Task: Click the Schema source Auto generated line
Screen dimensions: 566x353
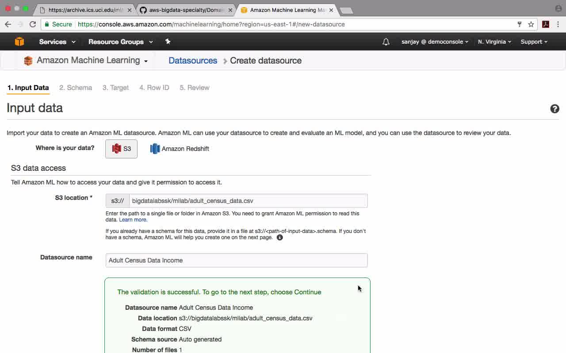Action: click(x=176, y=339)
